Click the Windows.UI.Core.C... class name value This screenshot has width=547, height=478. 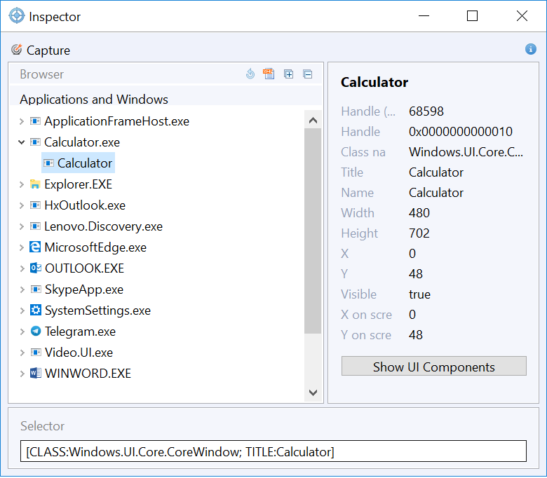pyautogui.click(x=466, y=152)
